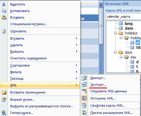Image resolution: width=141 pixels, height=116 pixels.
Task: Expand the Удалить submenu
Action: point(77,45)
